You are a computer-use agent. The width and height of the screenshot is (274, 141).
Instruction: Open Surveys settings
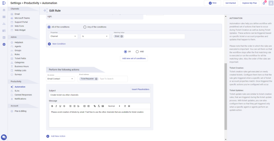[x=18, y=75]
